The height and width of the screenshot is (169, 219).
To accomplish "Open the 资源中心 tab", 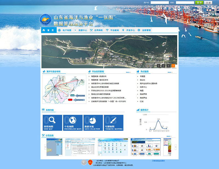I will click(x=81, y=30).
